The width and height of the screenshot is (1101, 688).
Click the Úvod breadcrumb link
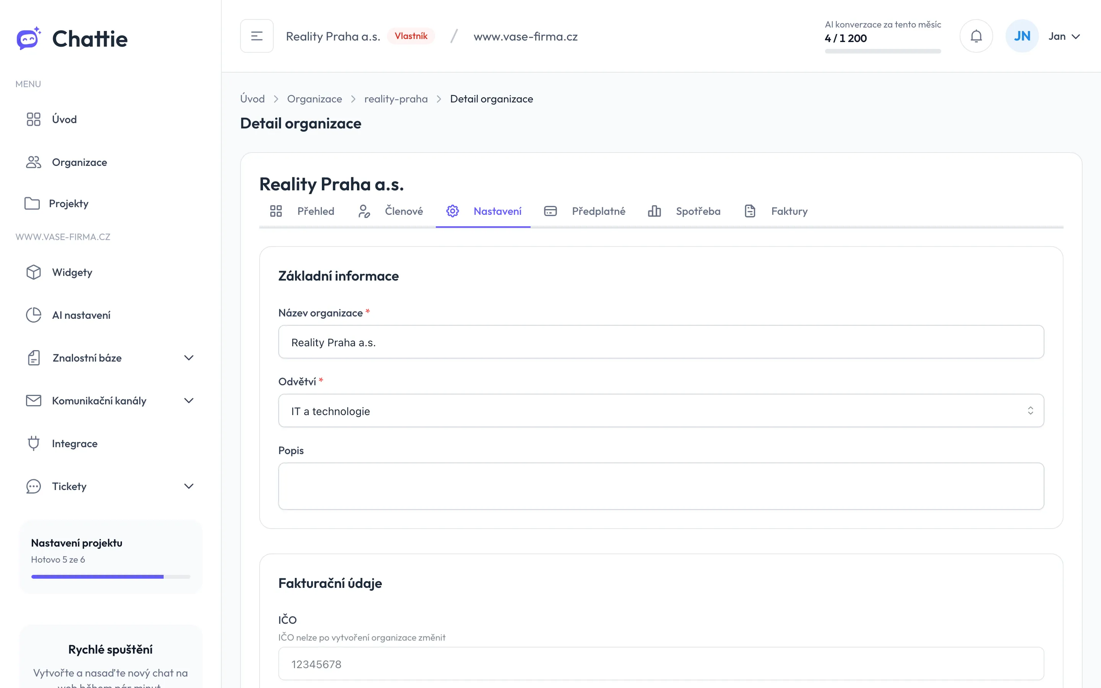tap(252, 99)
